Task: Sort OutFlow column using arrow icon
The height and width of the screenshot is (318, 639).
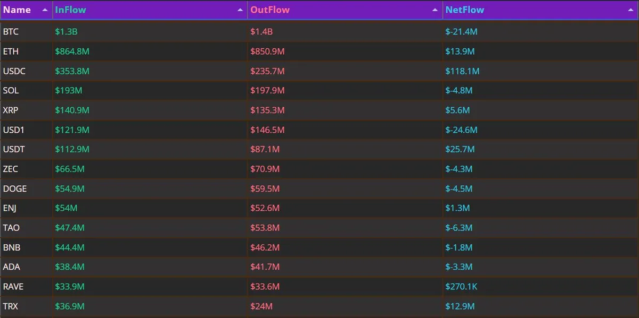Action: [436, 10]
